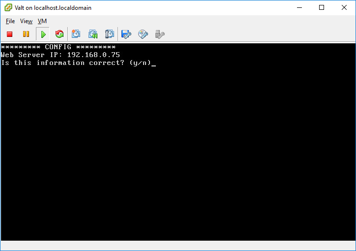Open the Snapshot Manager

[x=110, y=34]
